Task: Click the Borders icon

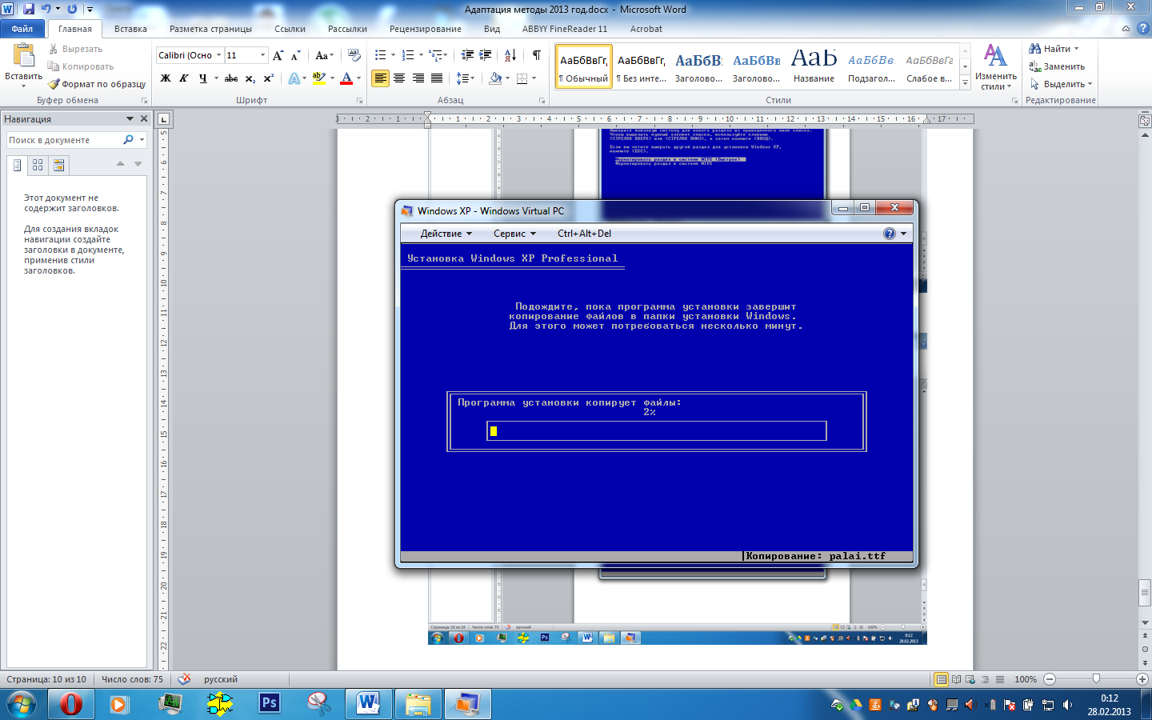Action: tap(522, 78)
